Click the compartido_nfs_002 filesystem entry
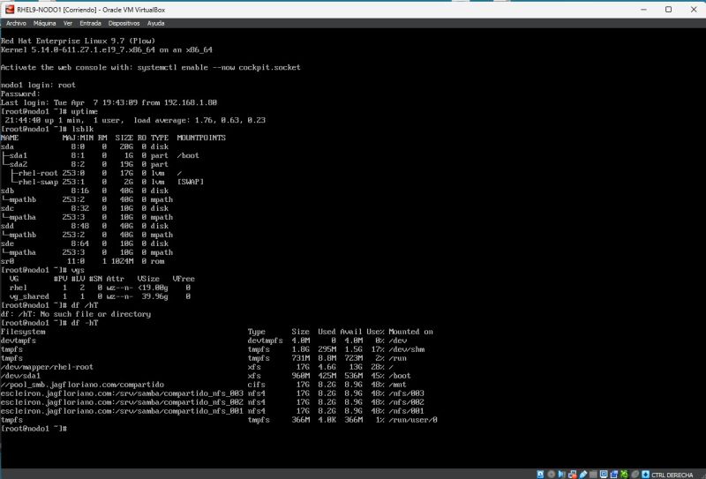 (x=122, y=402)
